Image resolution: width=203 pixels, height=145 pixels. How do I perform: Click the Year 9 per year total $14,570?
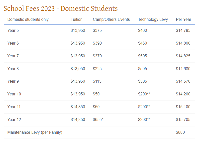[x=183, y=81]
